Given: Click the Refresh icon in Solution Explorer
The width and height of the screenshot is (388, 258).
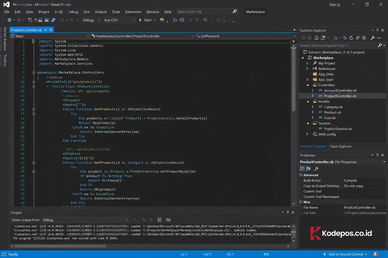Looking at the screenshot, I should click(351, 38).
